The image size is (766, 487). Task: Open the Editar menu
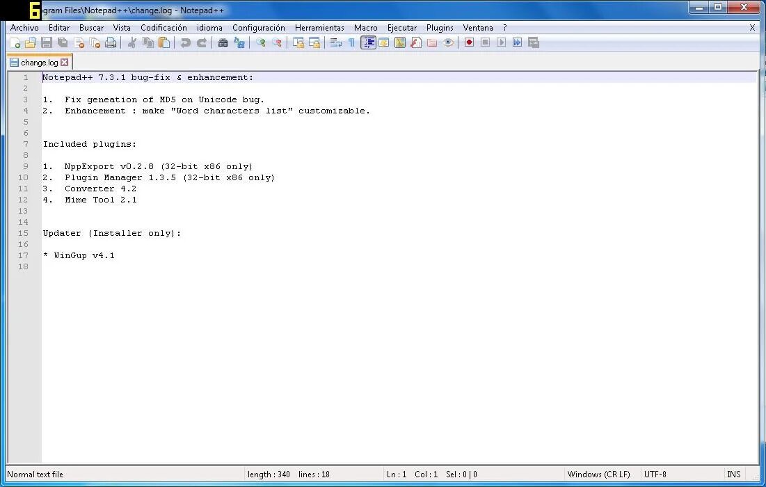(59, 28)
